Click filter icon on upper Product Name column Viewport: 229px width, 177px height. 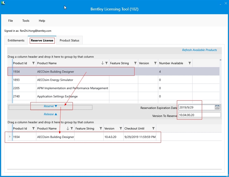(x=106, y=63)
